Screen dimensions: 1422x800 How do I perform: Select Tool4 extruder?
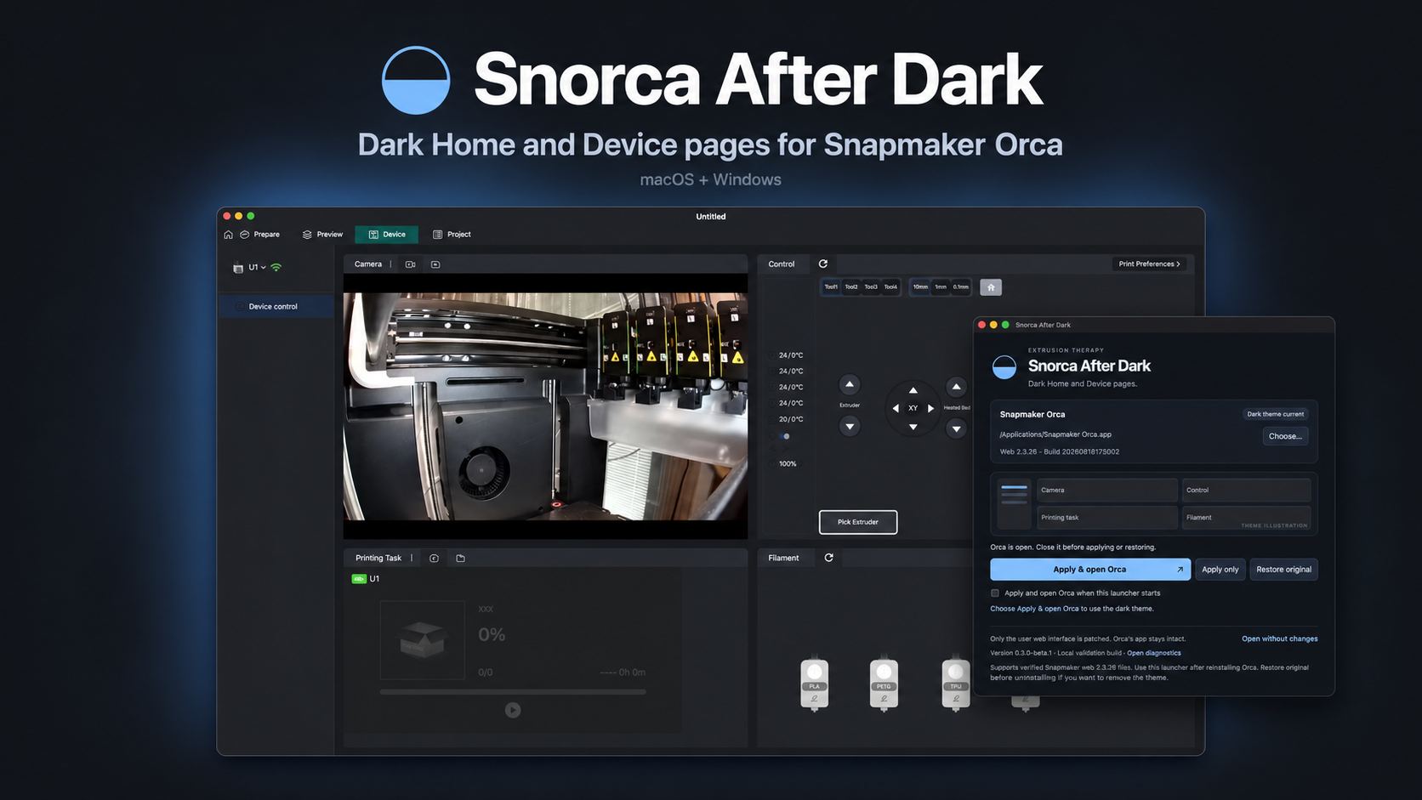[x=890, y=287]
